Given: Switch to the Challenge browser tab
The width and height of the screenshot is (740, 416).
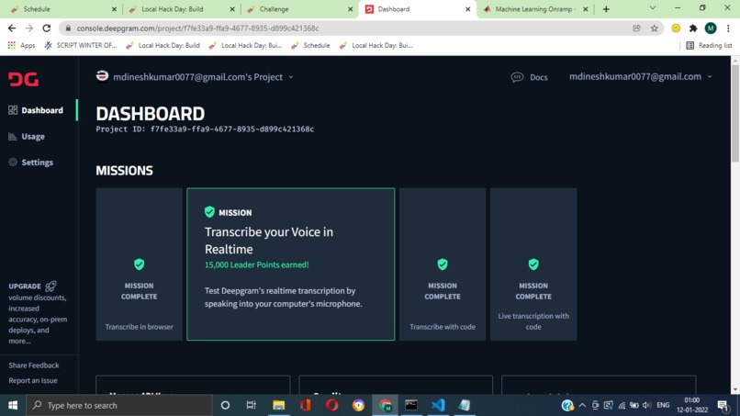Looking at the screenshot, I should coord(298,9).
